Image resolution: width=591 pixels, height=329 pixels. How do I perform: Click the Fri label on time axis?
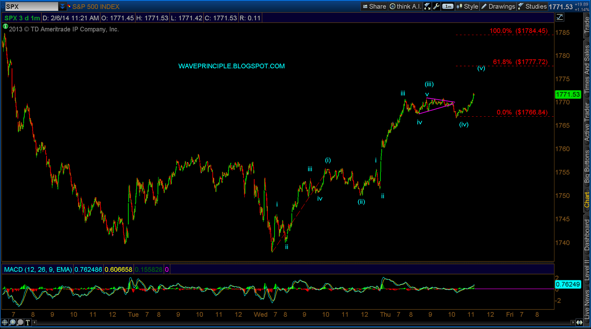(x=510, y=315)
